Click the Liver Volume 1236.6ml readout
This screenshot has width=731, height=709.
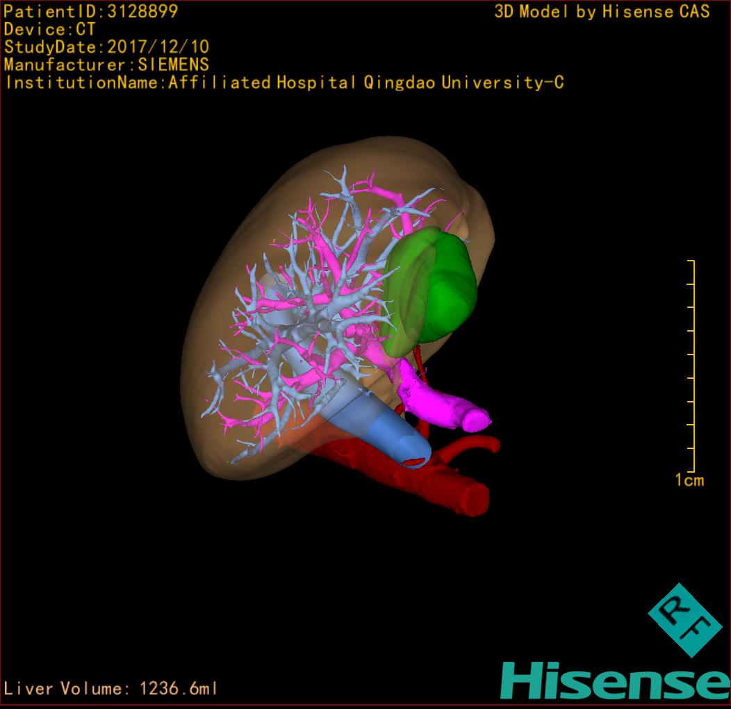coord(111,689)
